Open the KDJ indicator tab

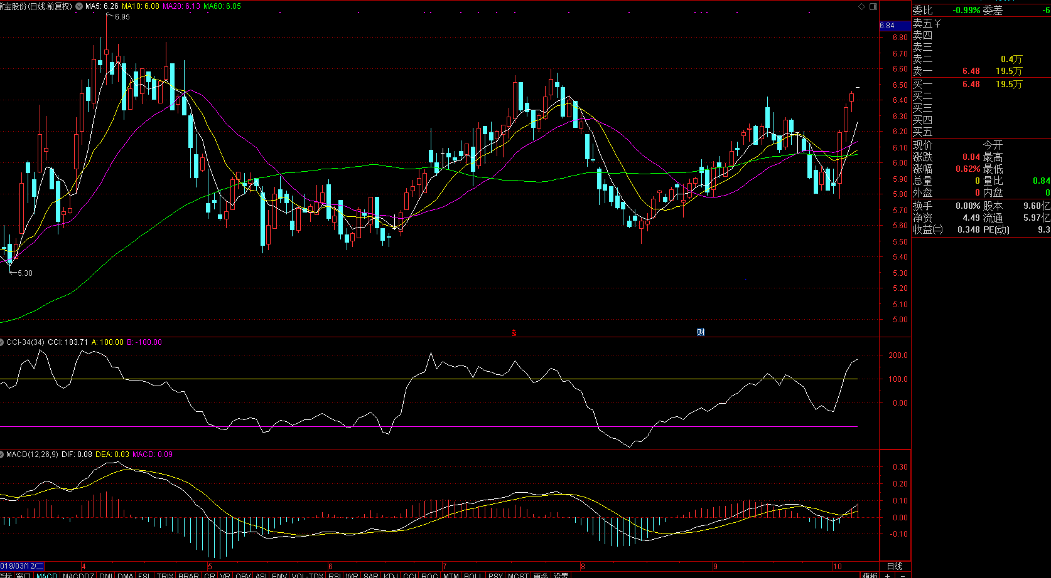(x=391, y=575)
